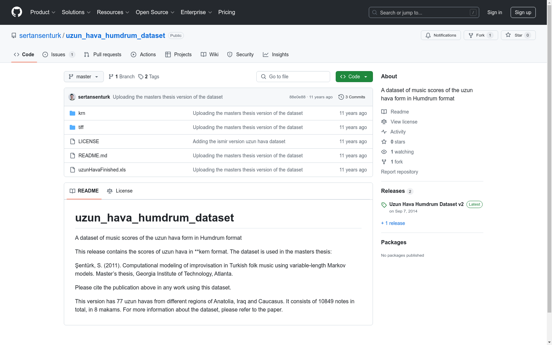Click the LICENSE file icon
This screenshot has height=345, width=552.
tap(72, 141)
